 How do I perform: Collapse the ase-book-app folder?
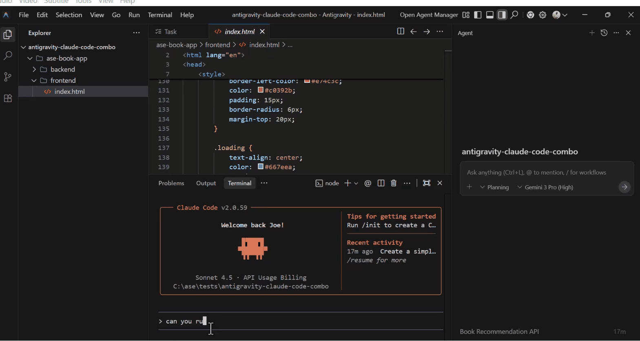click(30, 59)
